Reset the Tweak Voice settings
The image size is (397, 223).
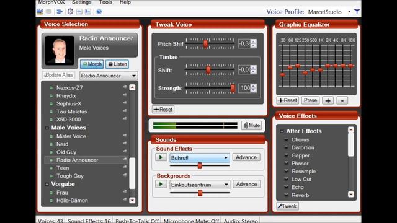tap(163, 110)
